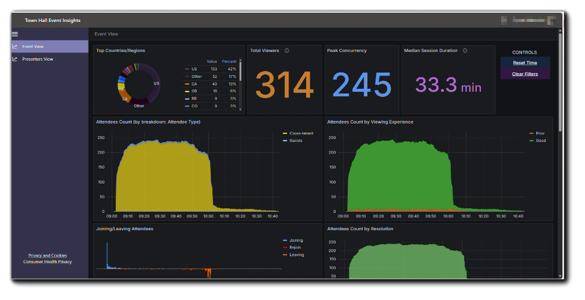Viewport: 585px width, 300px height.
Task: Open the Presenters View page
Action: tap(38, 59)
